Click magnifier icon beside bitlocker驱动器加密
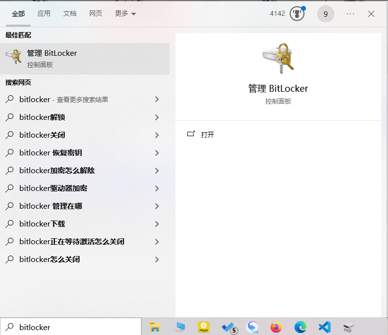This screenshot has width=388, height=335. [9, 188]
